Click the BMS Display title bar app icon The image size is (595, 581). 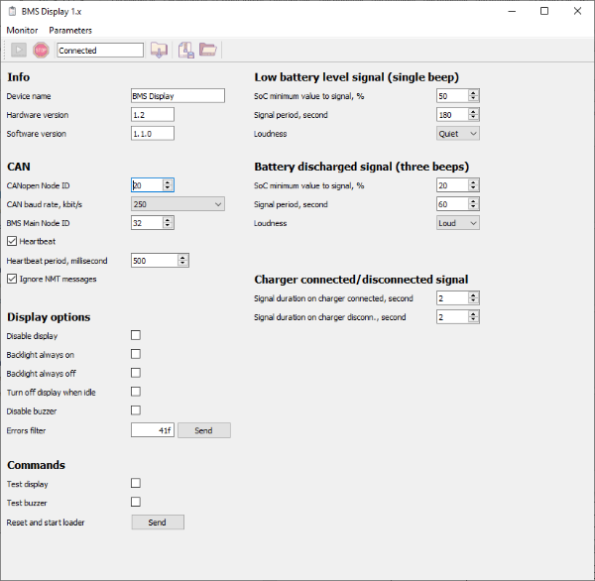coord(13,11)
